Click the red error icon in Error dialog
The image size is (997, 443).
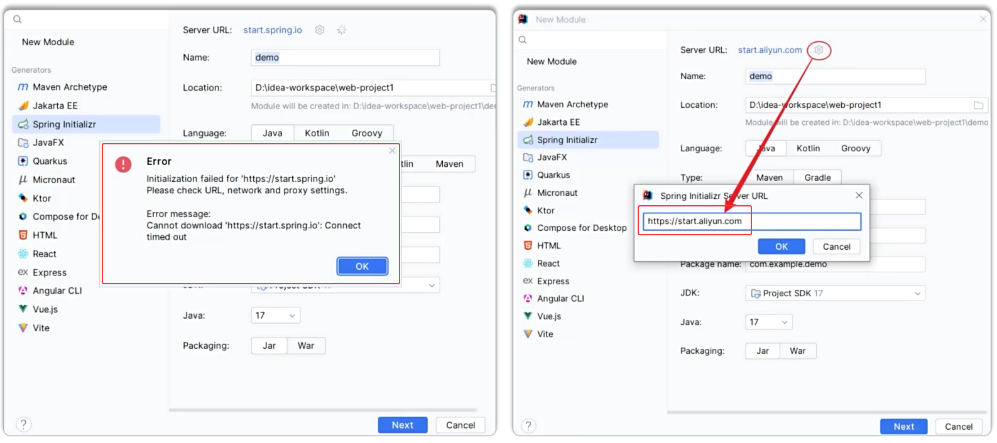coord(123,164)
